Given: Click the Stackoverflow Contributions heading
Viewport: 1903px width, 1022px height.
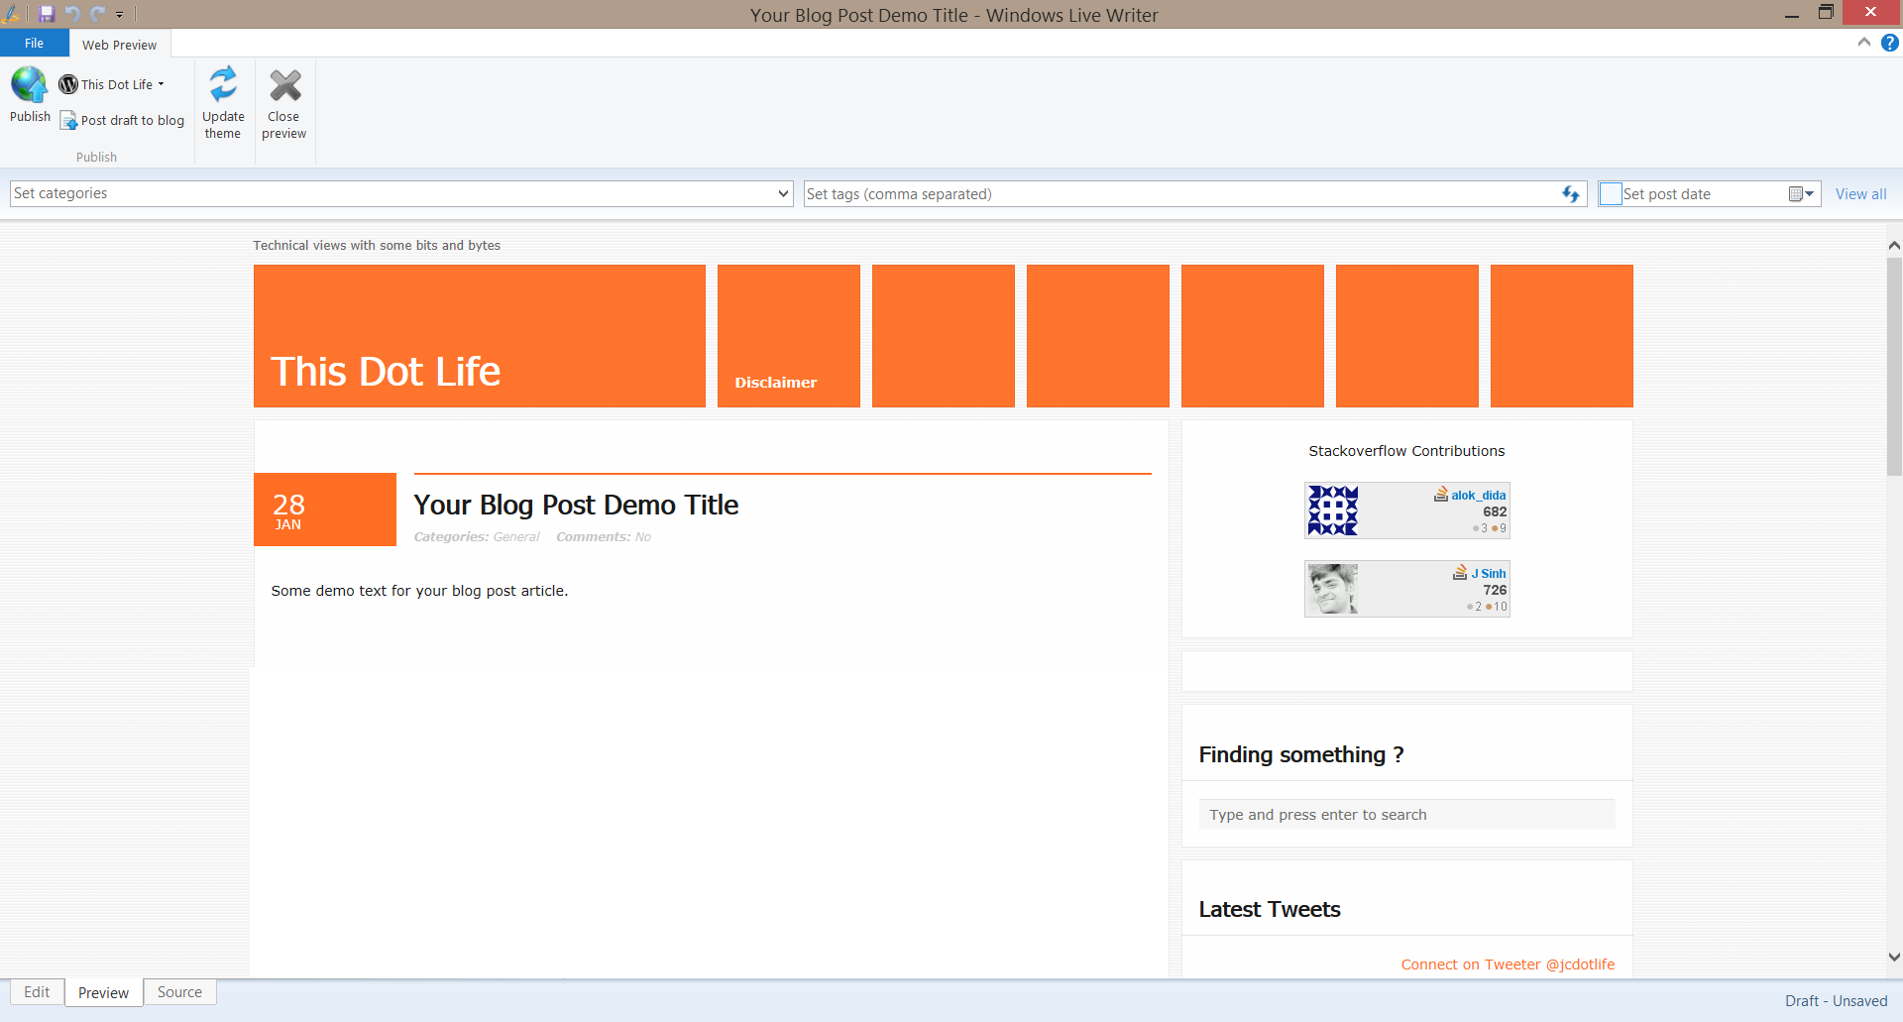Looking at the screenshot, I should click(1406, 451).
